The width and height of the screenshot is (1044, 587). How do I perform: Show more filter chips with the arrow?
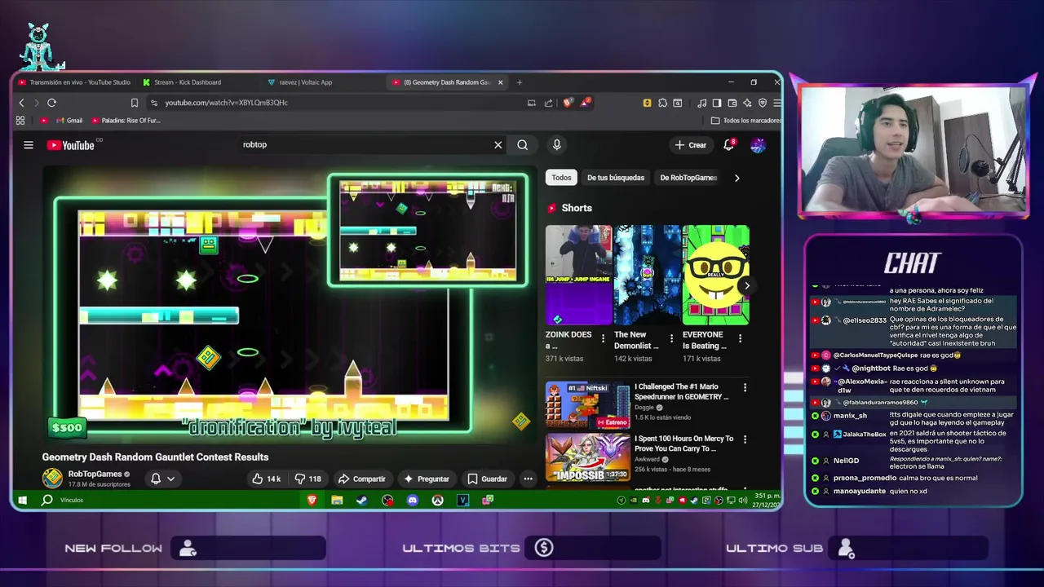pyautogui.click(x=737, y=178)
